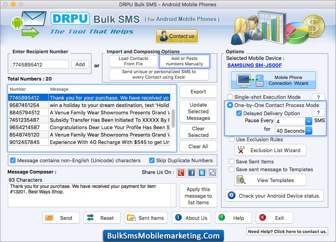
Task: Click the Reset arrows icon
Action: (x=90, y=217)
